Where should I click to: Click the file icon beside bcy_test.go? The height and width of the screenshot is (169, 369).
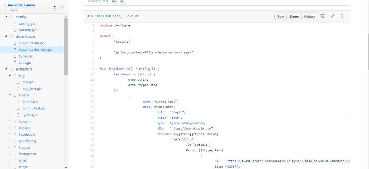[18, 89]
